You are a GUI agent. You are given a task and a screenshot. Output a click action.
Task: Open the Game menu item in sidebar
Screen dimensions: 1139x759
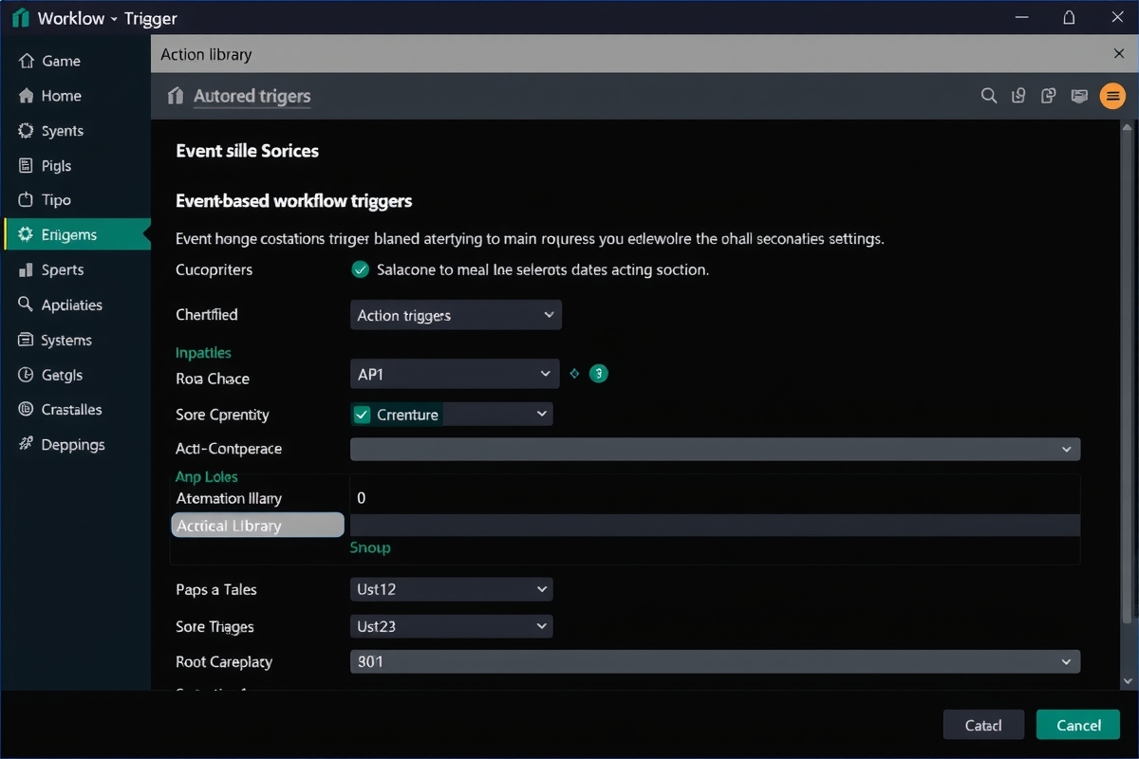click(75, 61)
